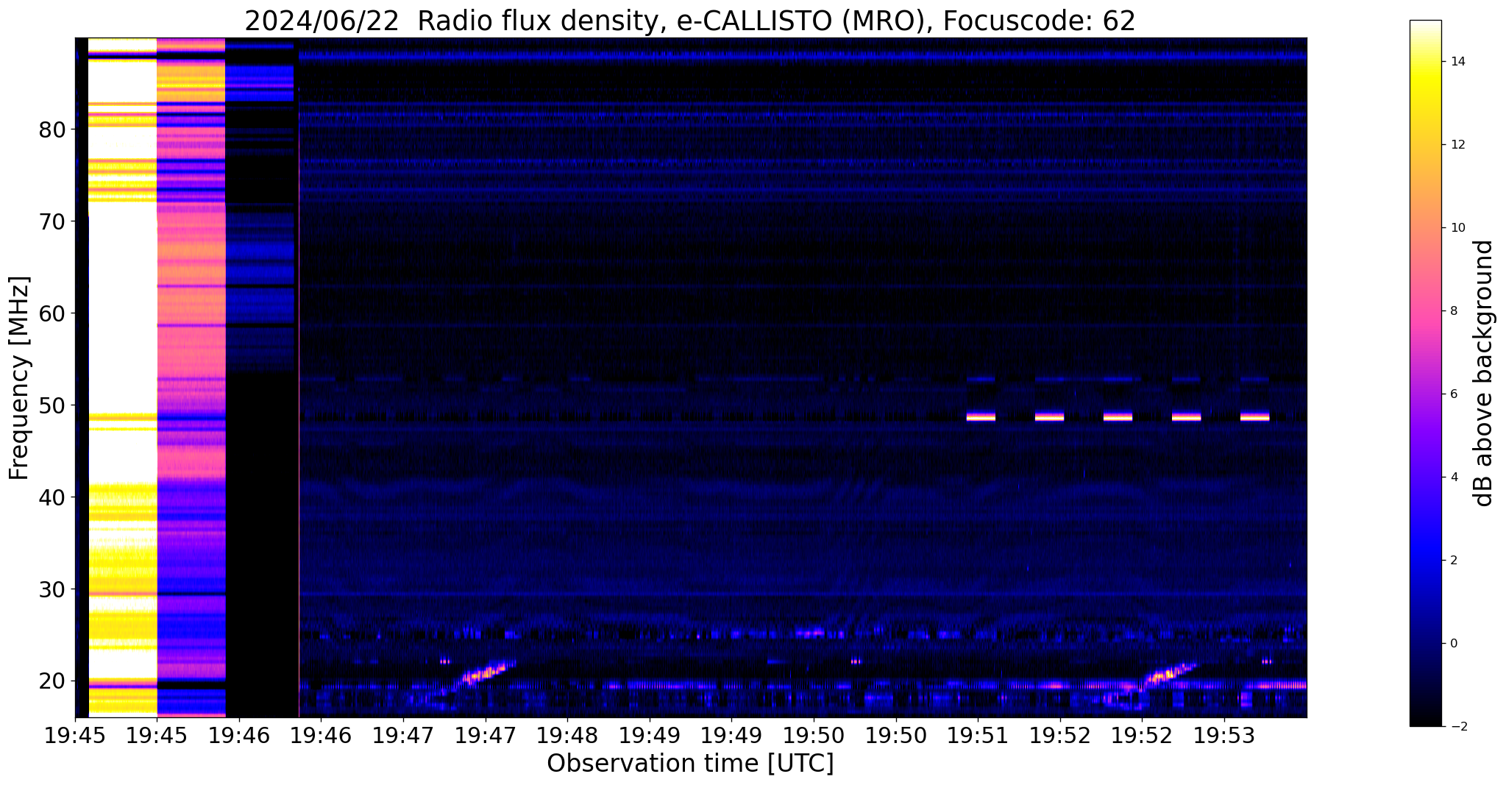Click the 80 frequency tick label

point(52,130)
